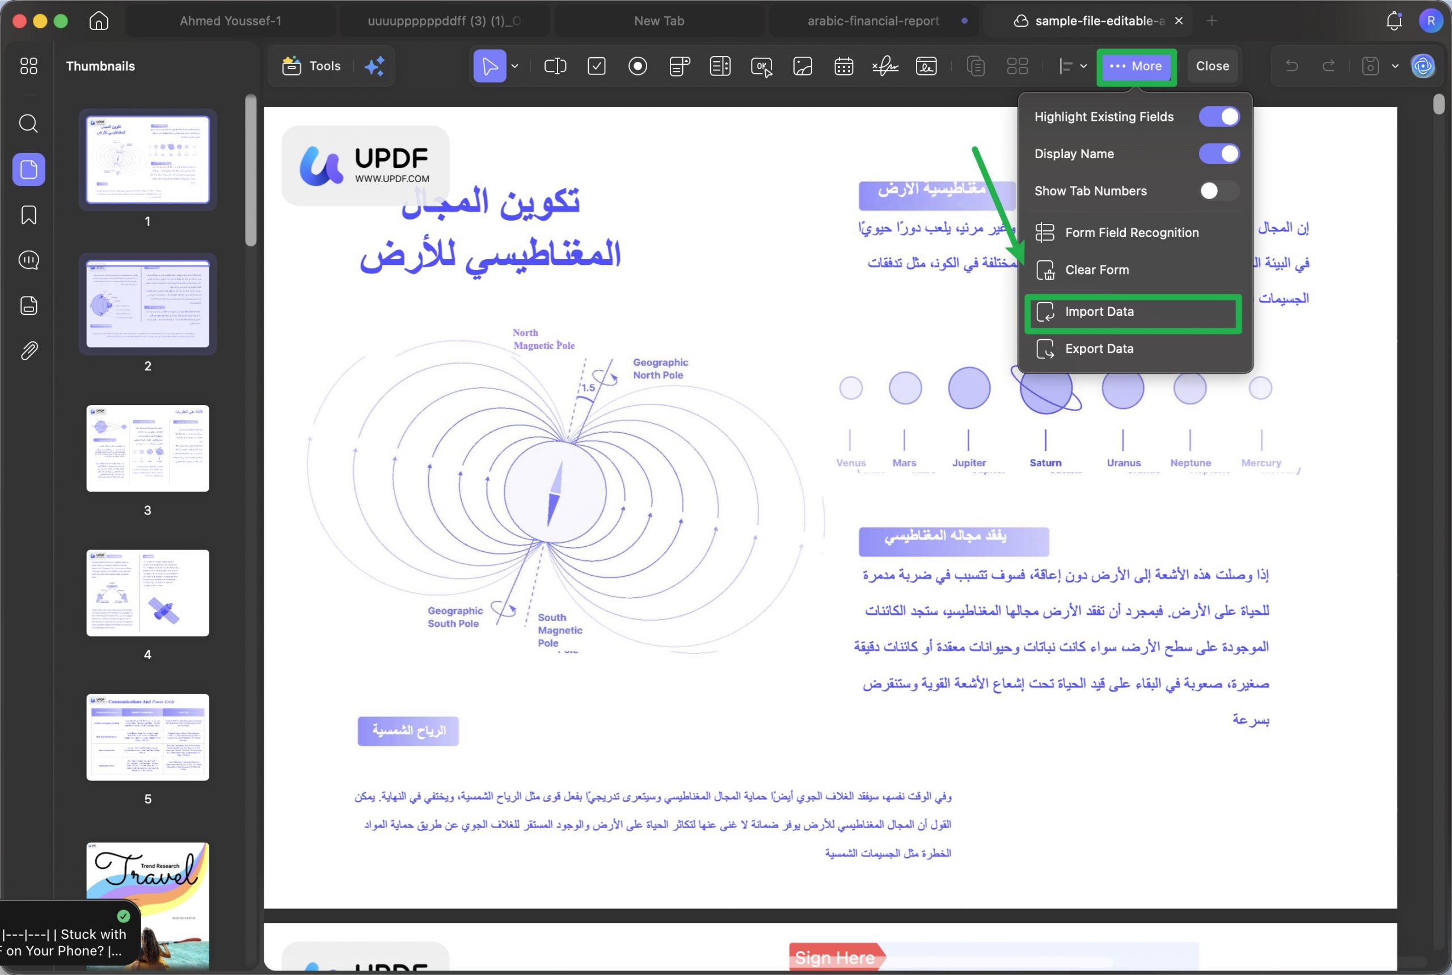Switch to the New Tab tab
The image size is (1452, 975).
tap(659, 21)
